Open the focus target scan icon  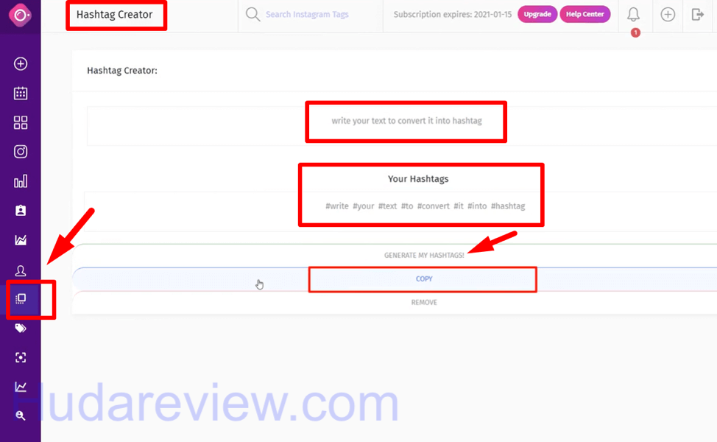click(21, 357)
